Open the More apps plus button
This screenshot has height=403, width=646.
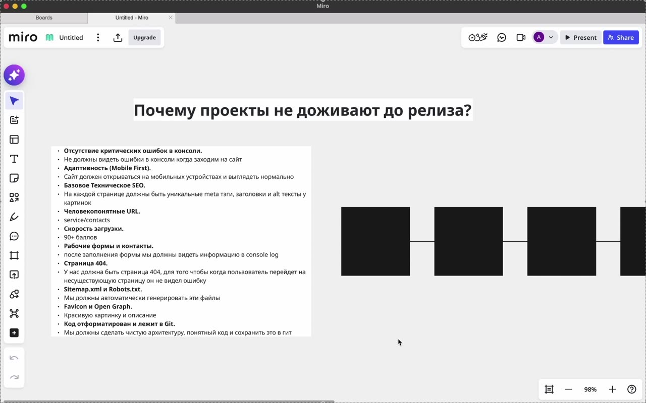[14, 333]
